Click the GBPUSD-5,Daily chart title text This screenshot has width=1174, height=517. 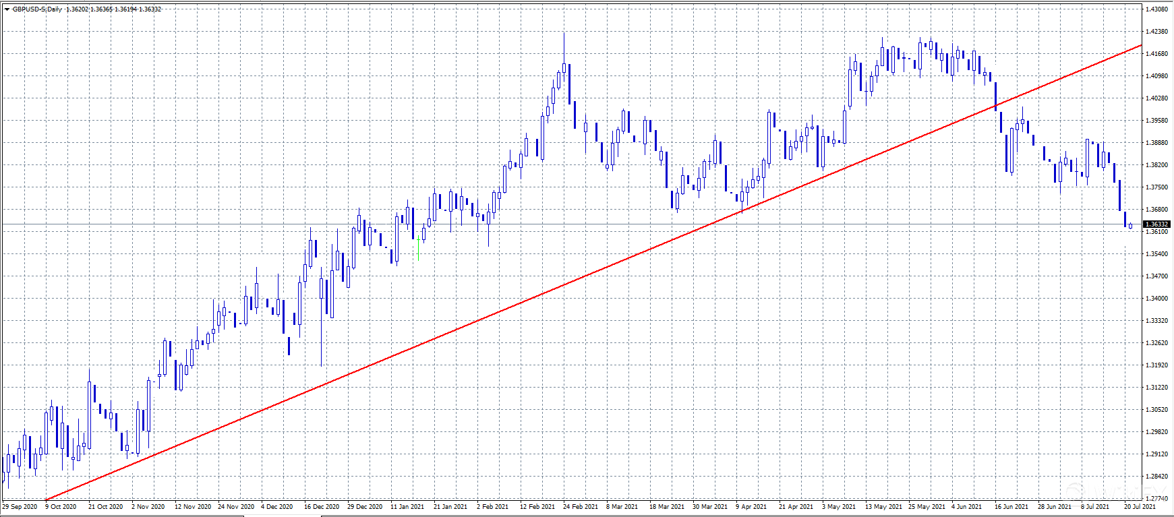pyautogui.click(x=37, y=9)
